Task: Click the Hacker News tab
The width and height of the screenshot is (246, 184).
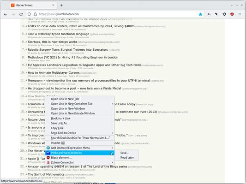Action: point(33,5)
